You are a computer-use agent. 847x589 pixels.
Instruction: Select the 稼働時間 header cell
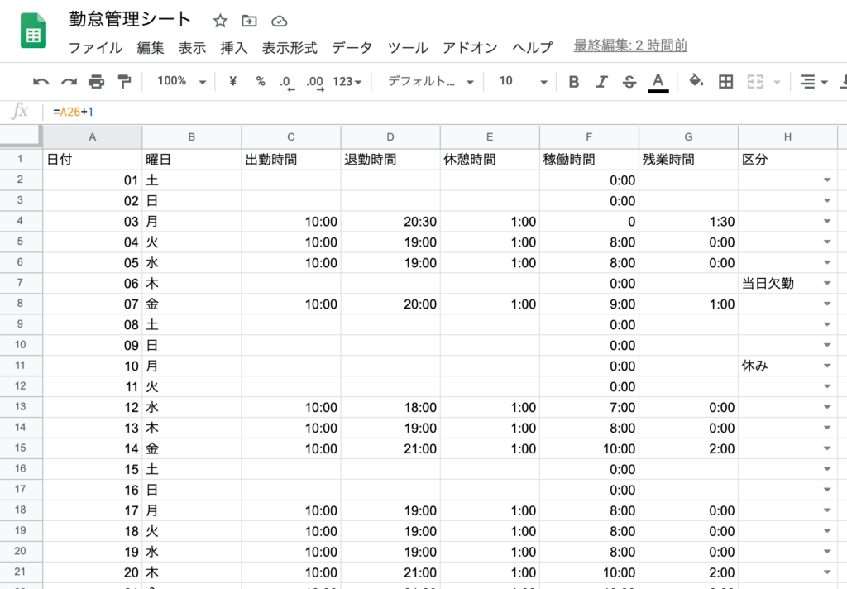coord(589,160)
